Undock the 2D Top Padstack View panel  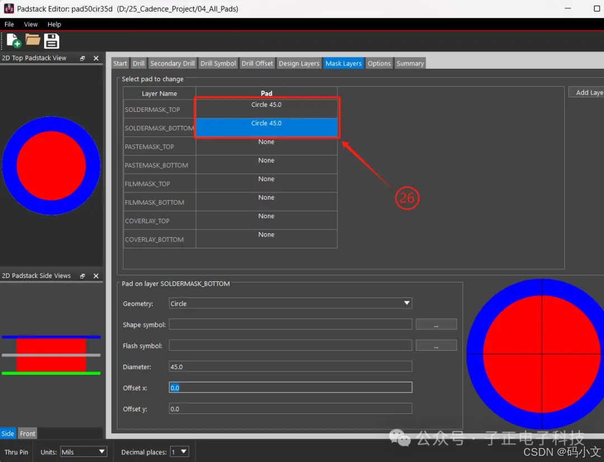click(82, 58)
